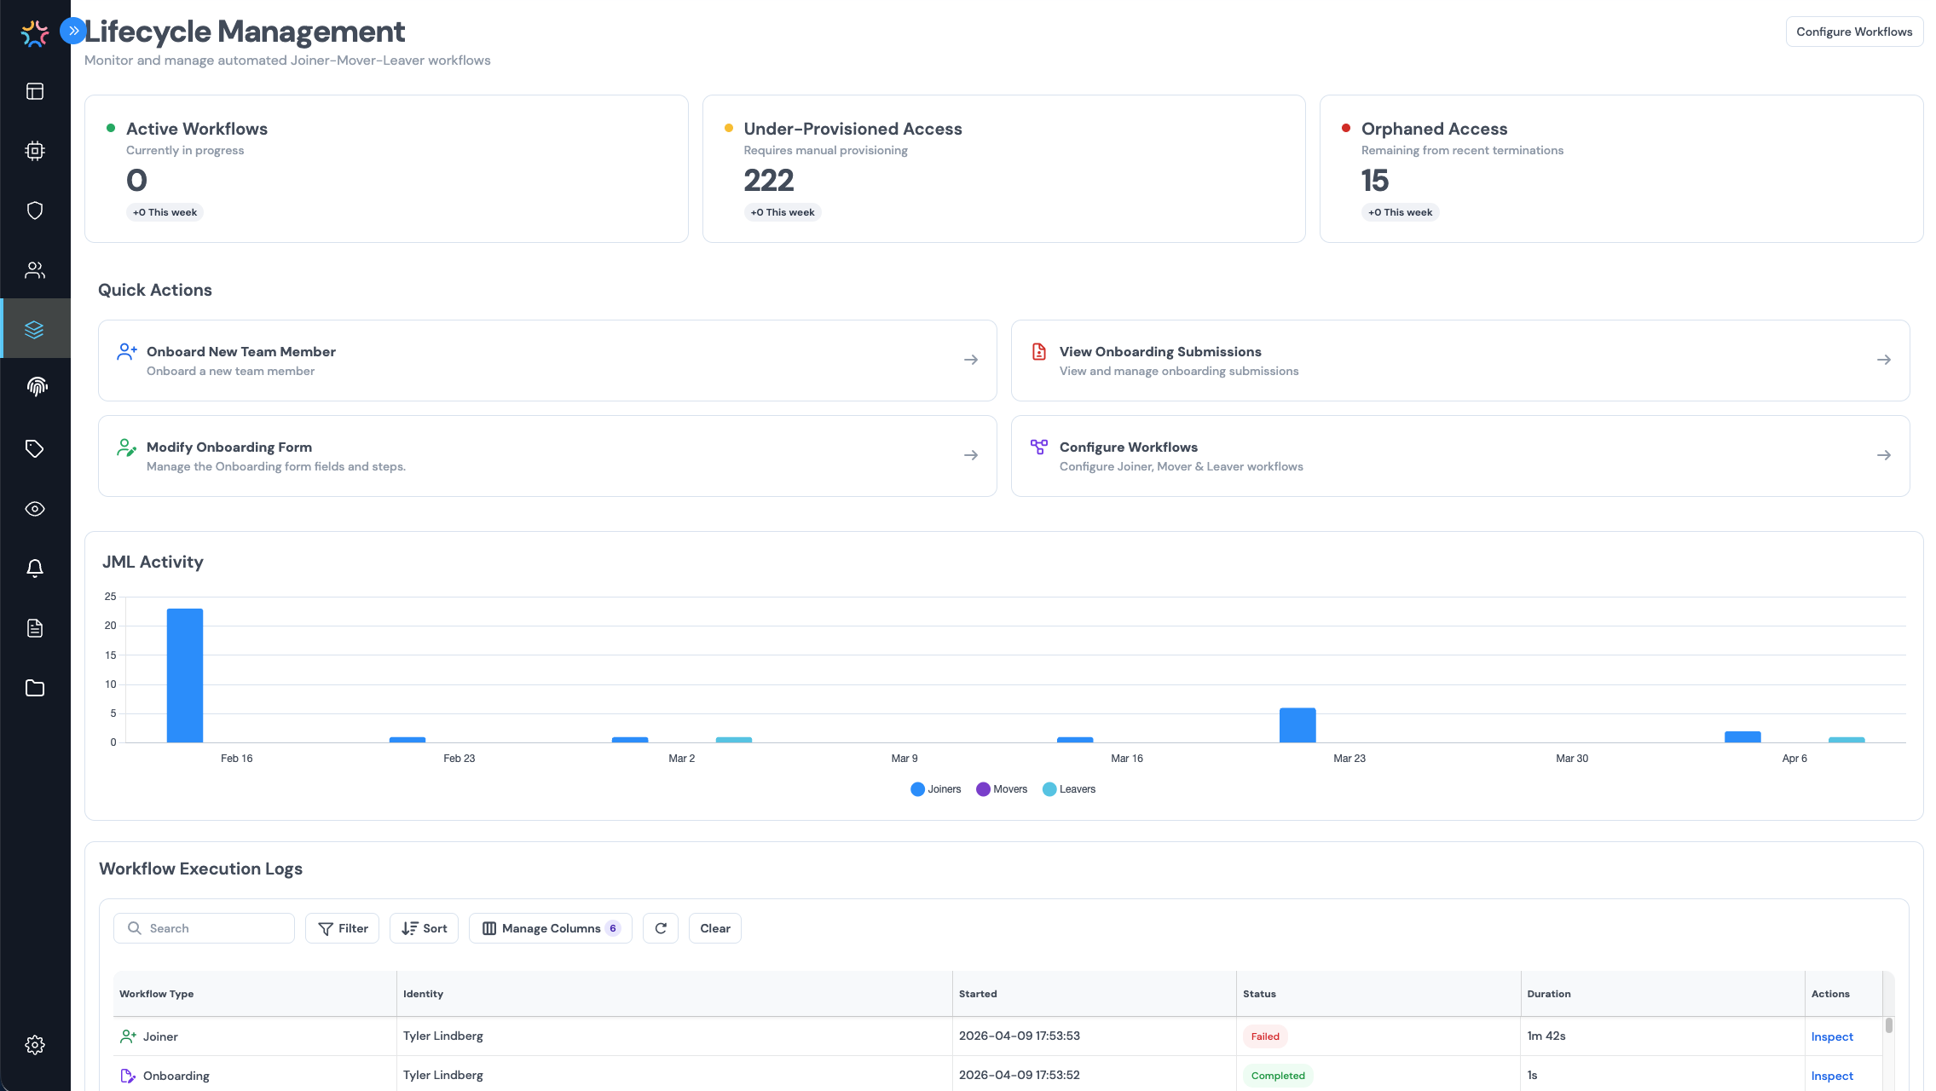Click the Mar 23 Joiners bar in chart
Screen dimensions: 1936x1091
[1297, 725]
